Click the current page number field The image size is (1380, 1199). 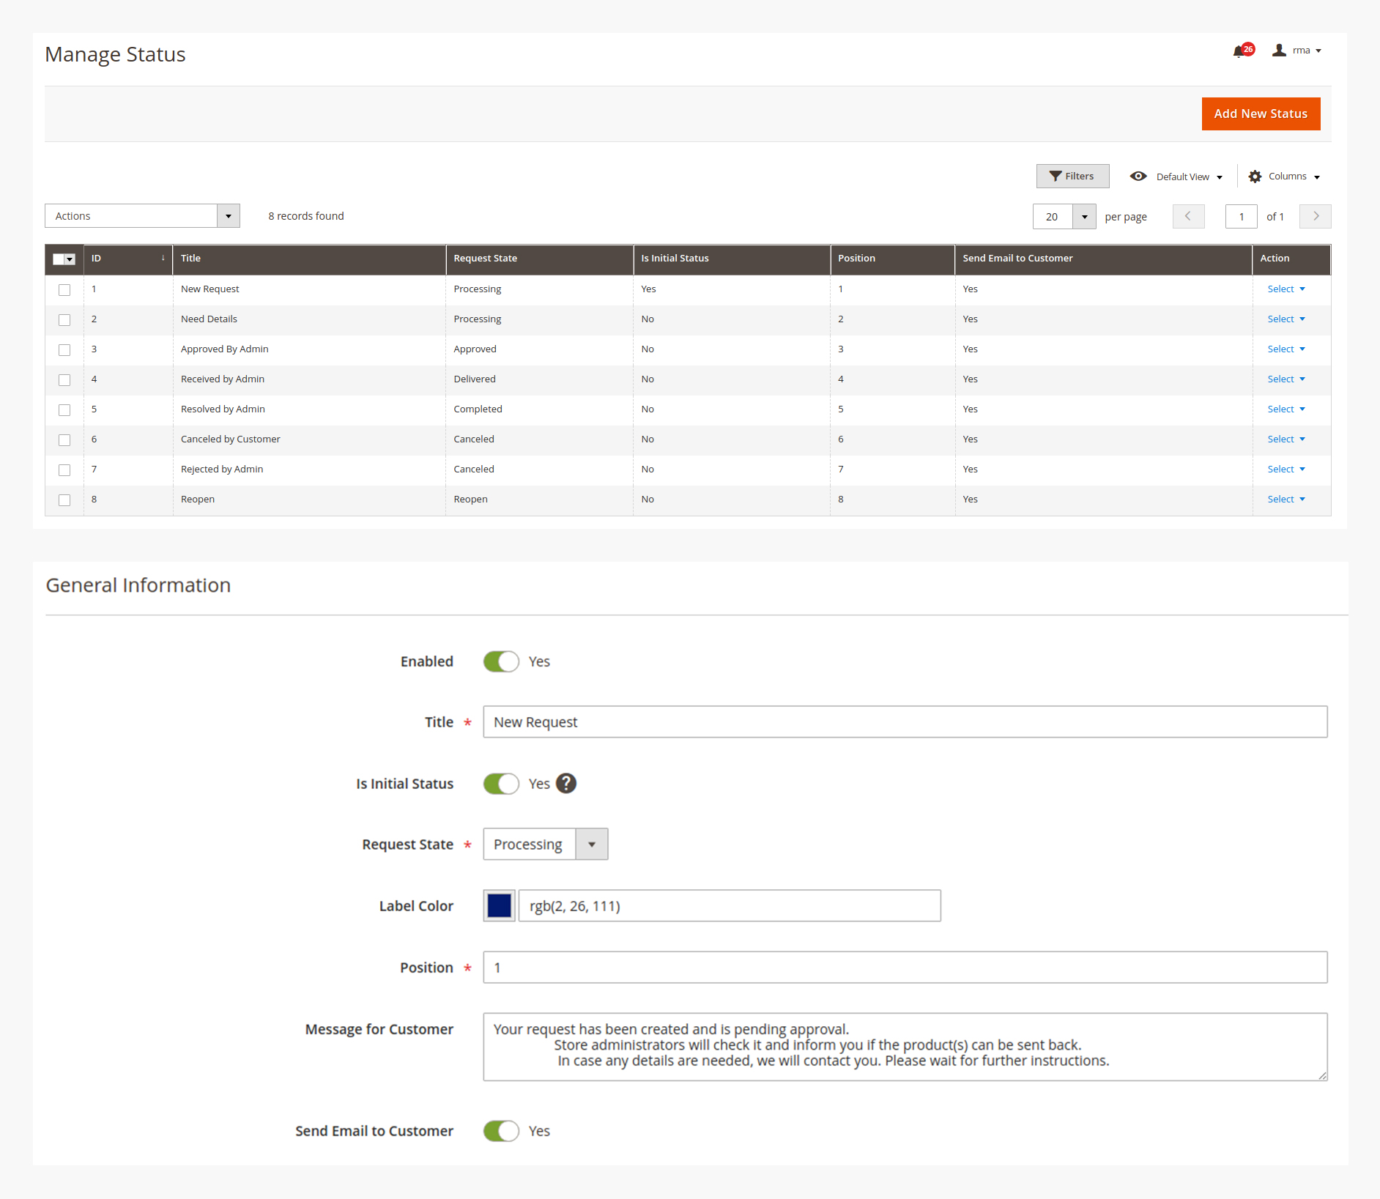(x=1241, y=217)
